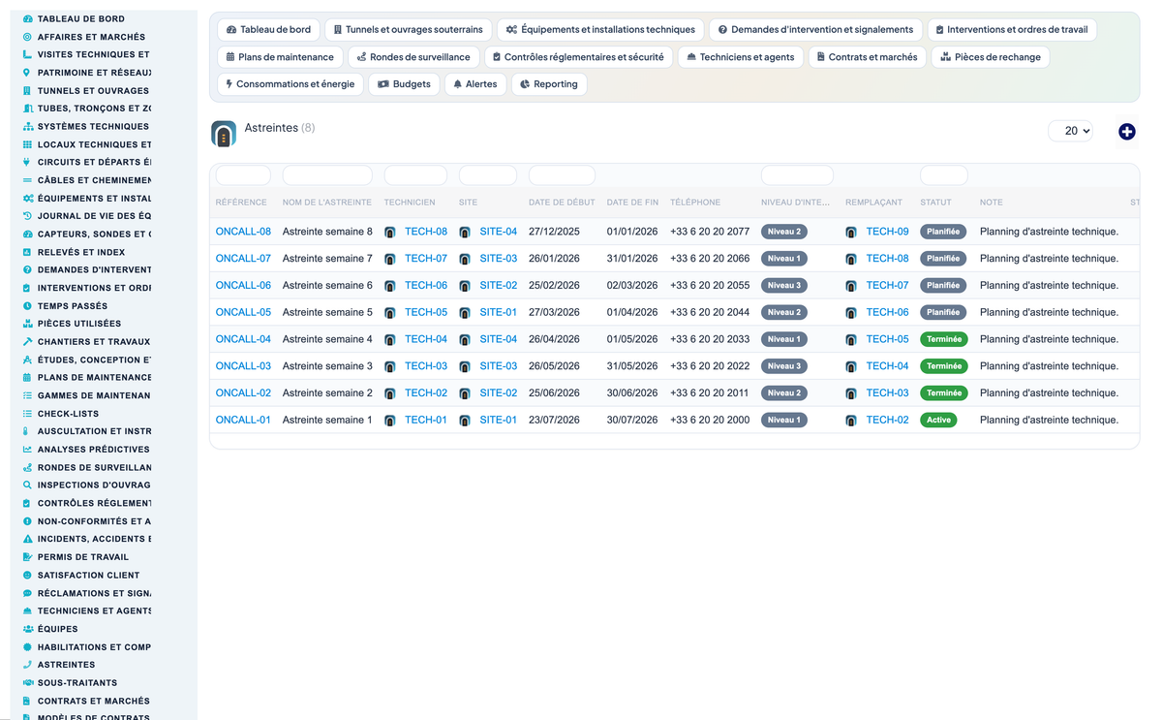Click the Tableau de bord sidebar icon

27,19
